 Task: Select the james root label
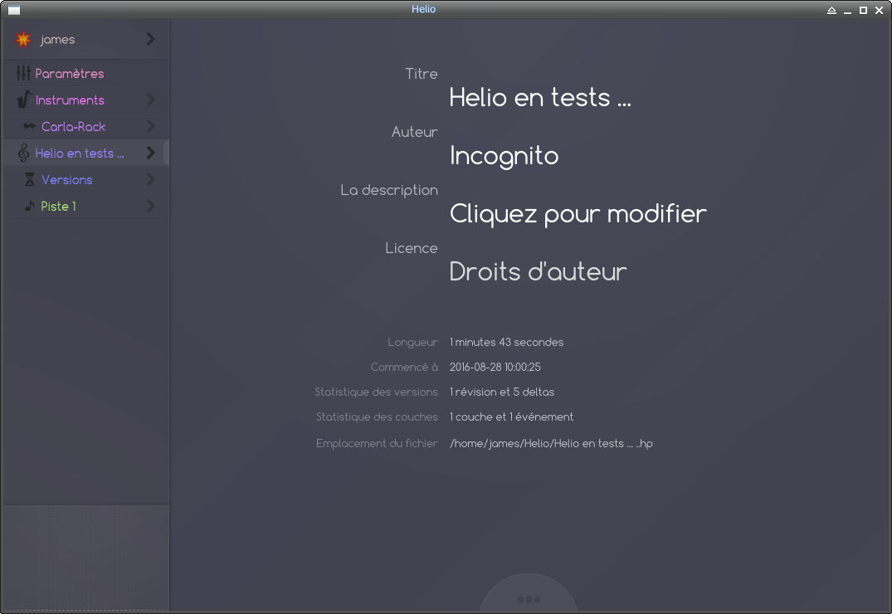[57, 39]
